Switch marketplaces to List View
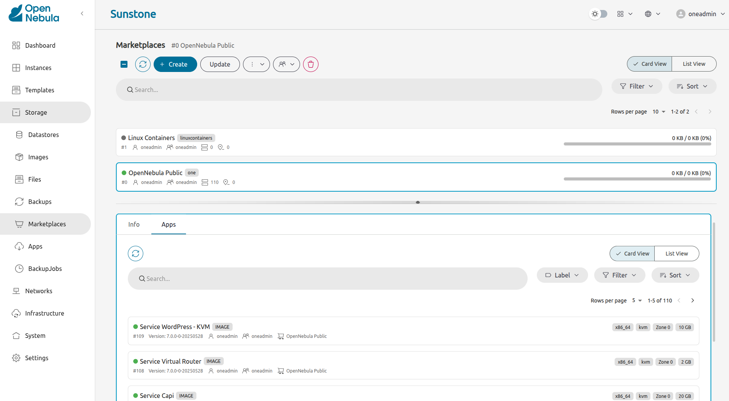This screenshot has height=401, width=729. click(x=694, y=64)
